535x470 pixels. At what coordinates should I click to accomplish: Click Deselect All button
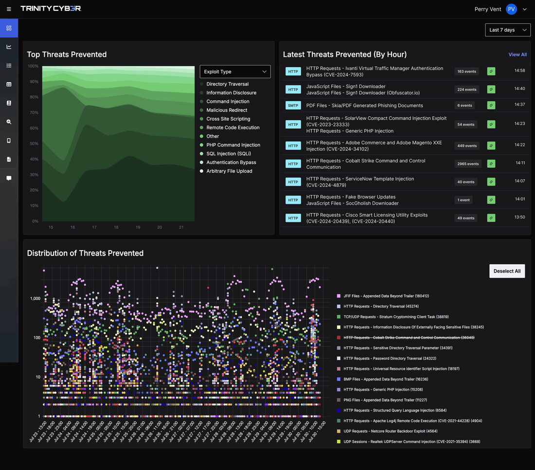click(x=507, y=271)
